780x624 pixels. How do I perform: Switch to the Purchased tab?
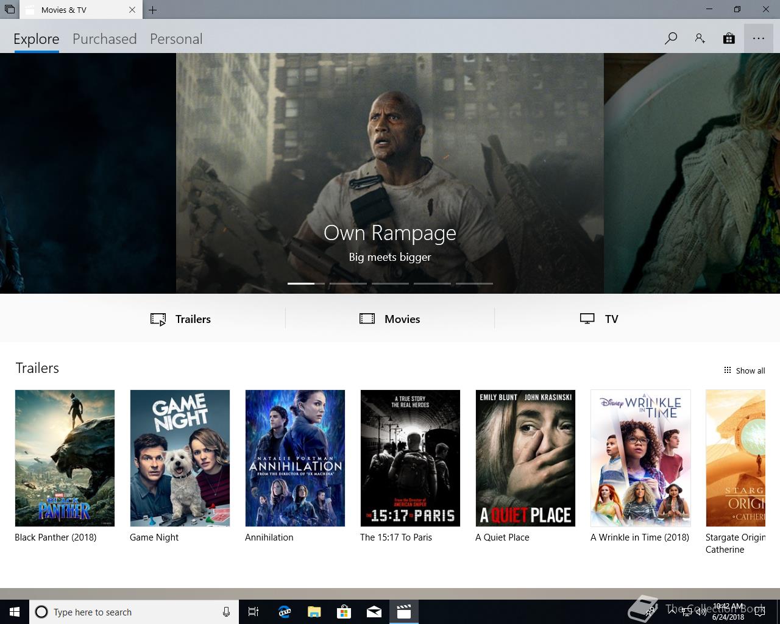(105, 39)
